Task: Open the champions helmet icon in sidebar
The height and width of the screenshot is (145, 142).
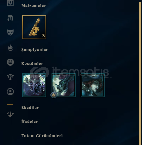Action: [x=10, y=18]
